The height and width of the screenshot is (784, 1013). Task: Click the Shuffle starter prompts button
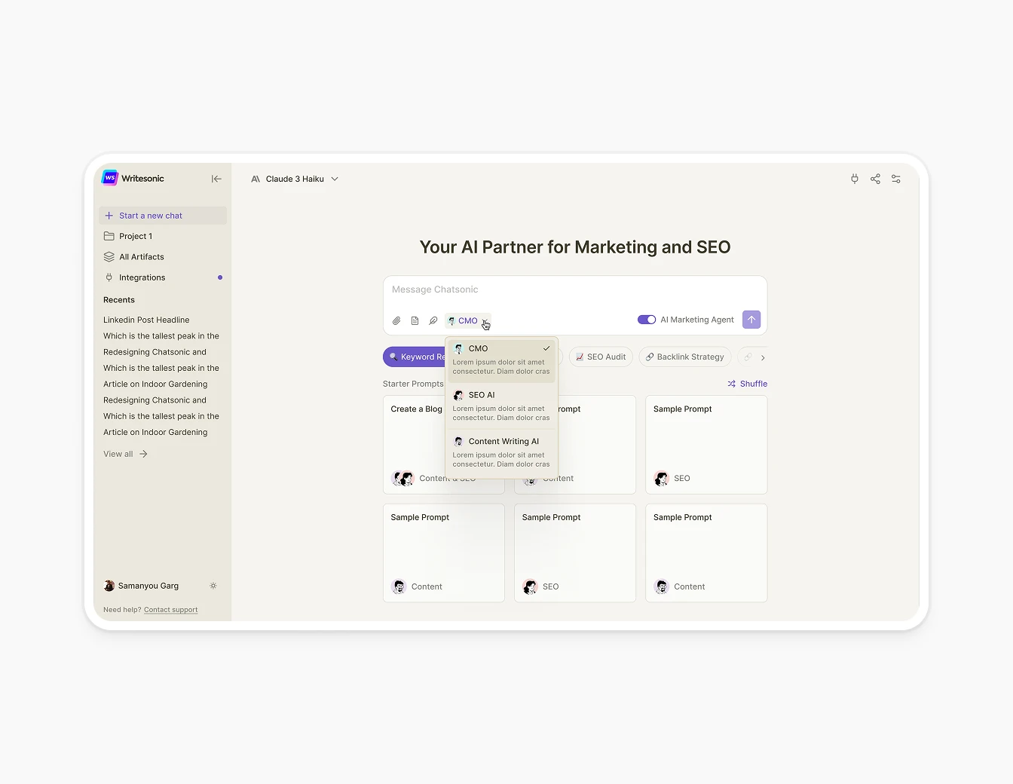click(747, 383)
